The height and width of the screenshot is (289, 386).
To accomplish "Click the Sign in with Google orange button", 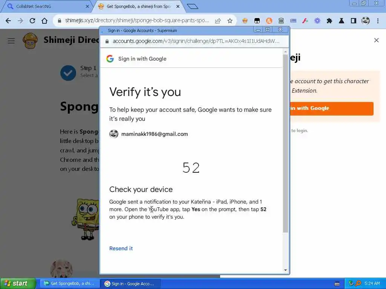I will pos(331,108).
